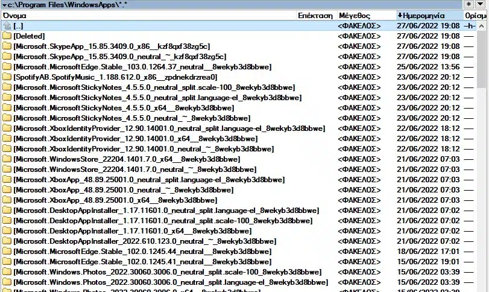The height and width of the screenshot is (292, 489).
Task: Click the scrollbar up arrow
Action: pos(481,26)
